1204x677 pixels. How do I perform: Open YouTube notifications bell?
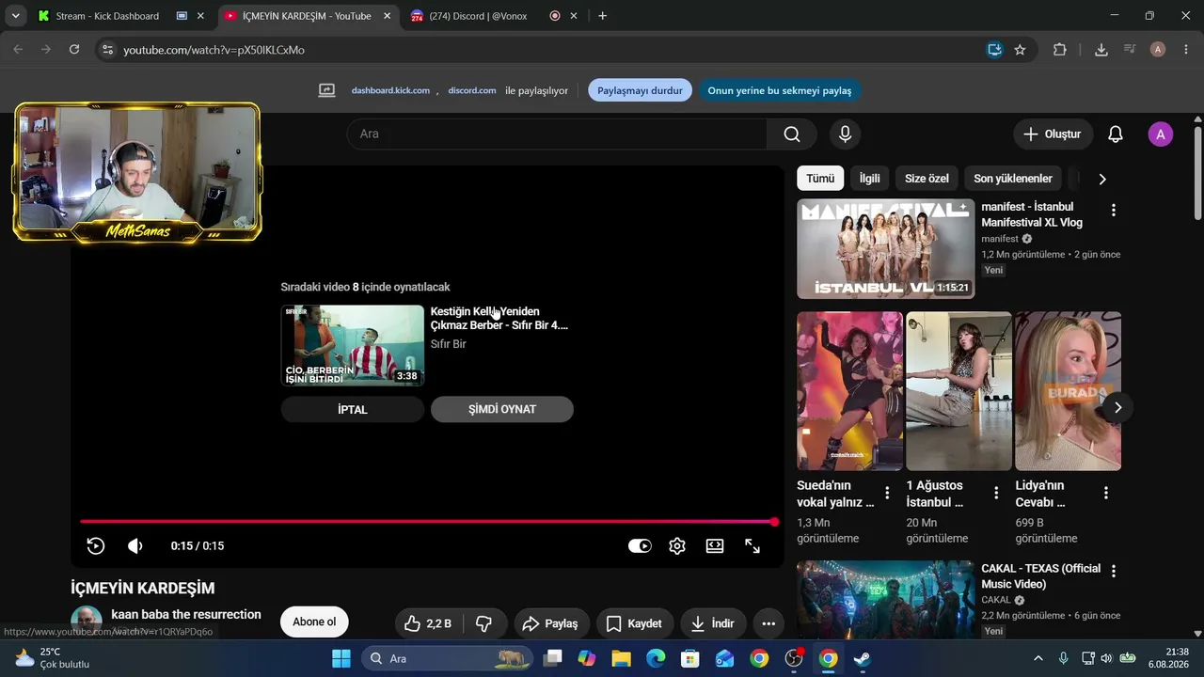point(1116,134)
